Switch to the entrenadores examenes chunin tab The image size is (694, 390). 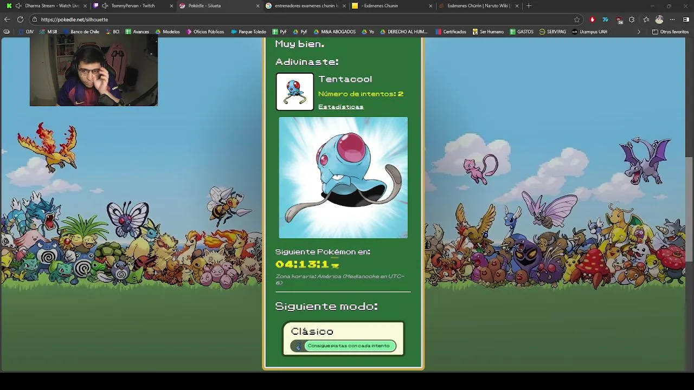[305, 6]
